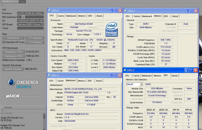Open About tab in Mainboard window
The width and height of the screenshot is (202, 130).
coord(99,81)
